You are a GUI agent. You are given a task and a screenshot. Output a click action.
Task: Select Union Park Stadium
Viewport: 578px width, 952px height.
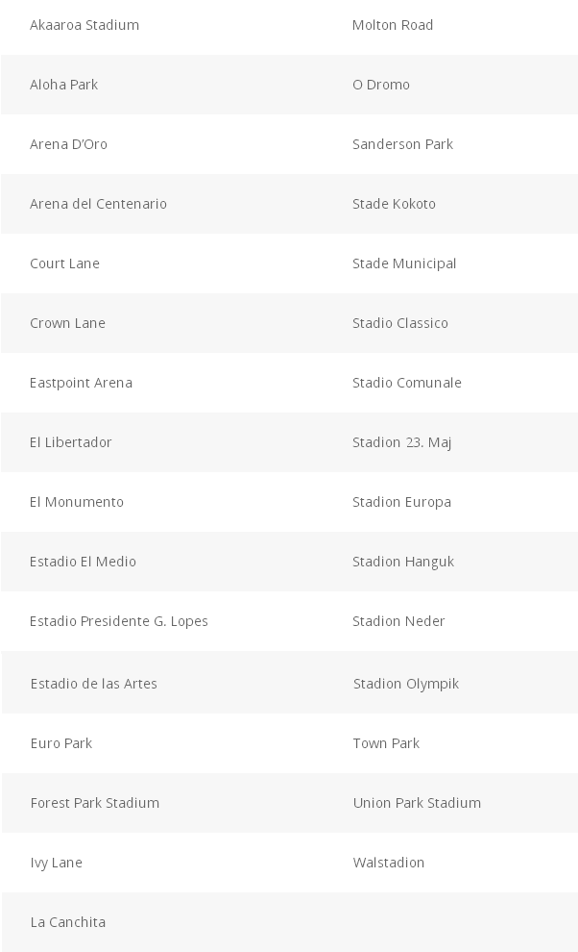(418, 803)
